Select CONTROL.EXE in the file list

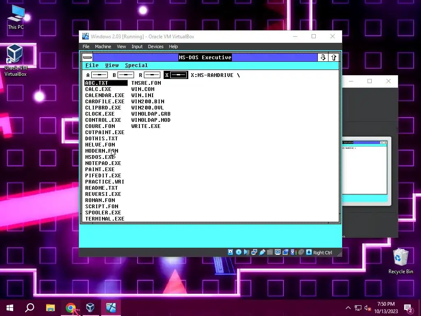coord(103,120)
